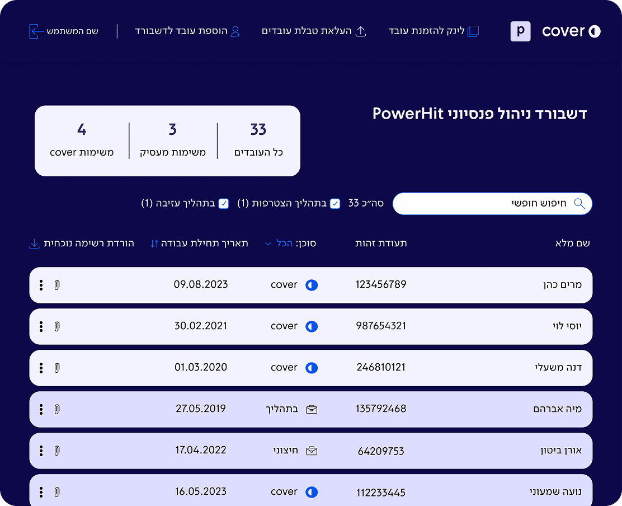Click the sort arrows icon by start date
Screen dimensions: 622x506
click(x=154, y=243)
